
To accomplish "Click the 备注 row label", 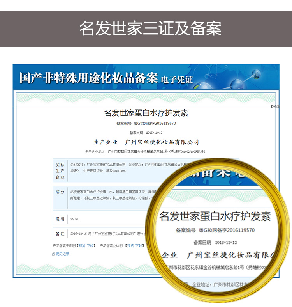I will pyautogui.click(x=60, y=234).
